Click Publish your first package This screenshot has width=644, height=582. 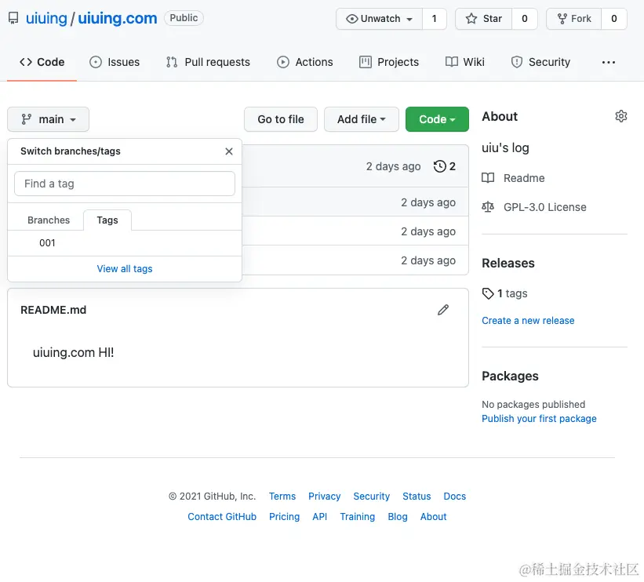pyautogui.click(x=539, y=419)
